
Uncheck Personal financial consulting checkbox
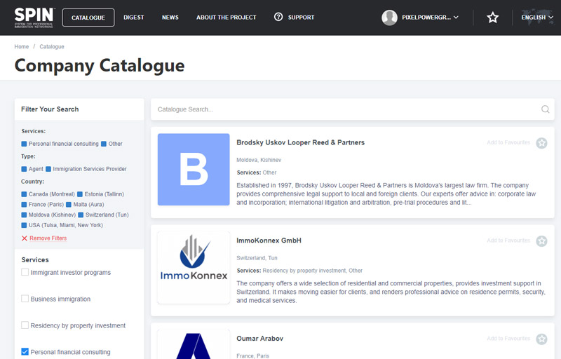coord(25,351)
